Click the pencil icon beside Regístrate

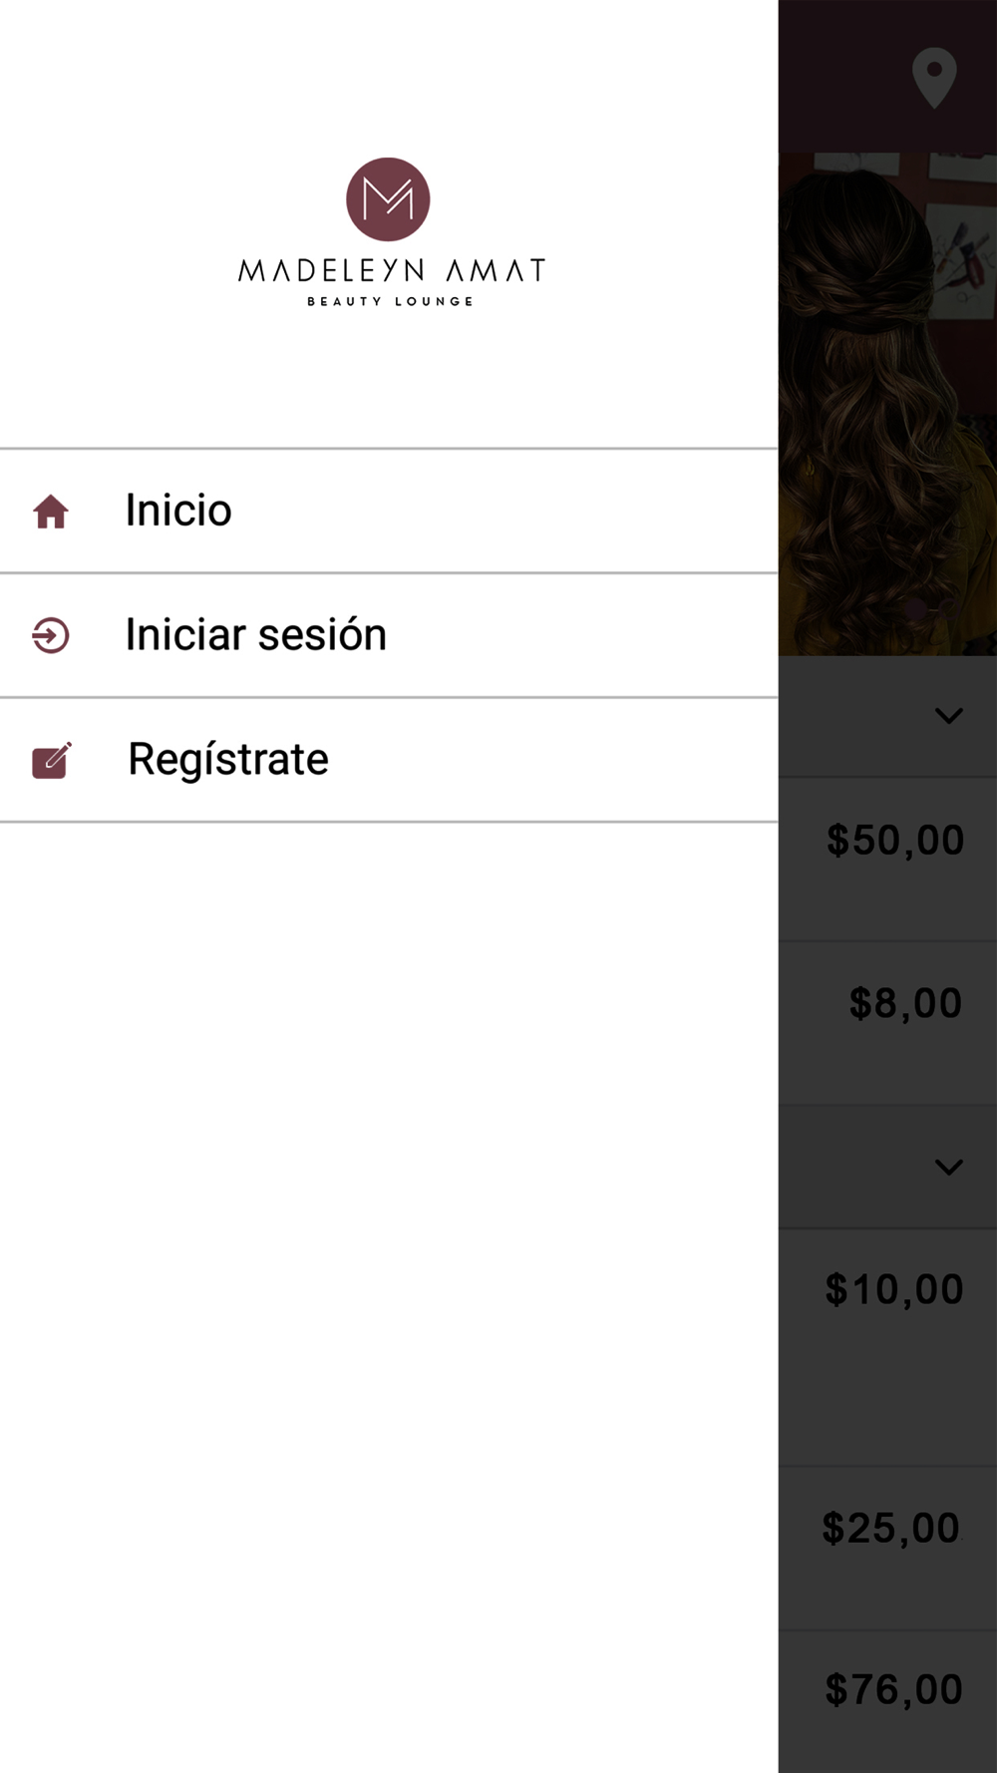tap(52, 760)
